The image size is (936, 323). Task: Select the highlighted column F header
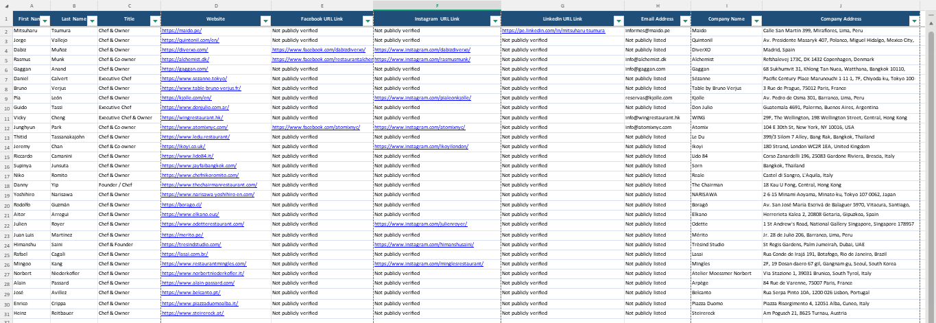point(437,5)
